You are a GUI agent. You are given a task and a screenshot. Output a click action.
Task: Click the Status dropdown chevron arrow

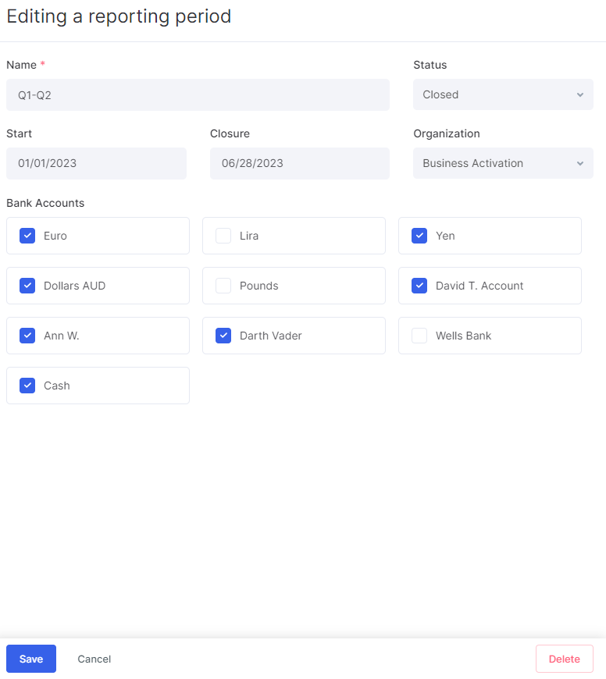click(580, 95)
